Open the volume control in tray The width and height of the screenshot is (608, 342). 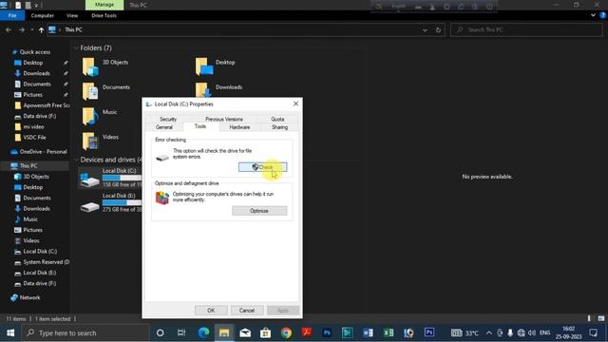coord(532,332)
